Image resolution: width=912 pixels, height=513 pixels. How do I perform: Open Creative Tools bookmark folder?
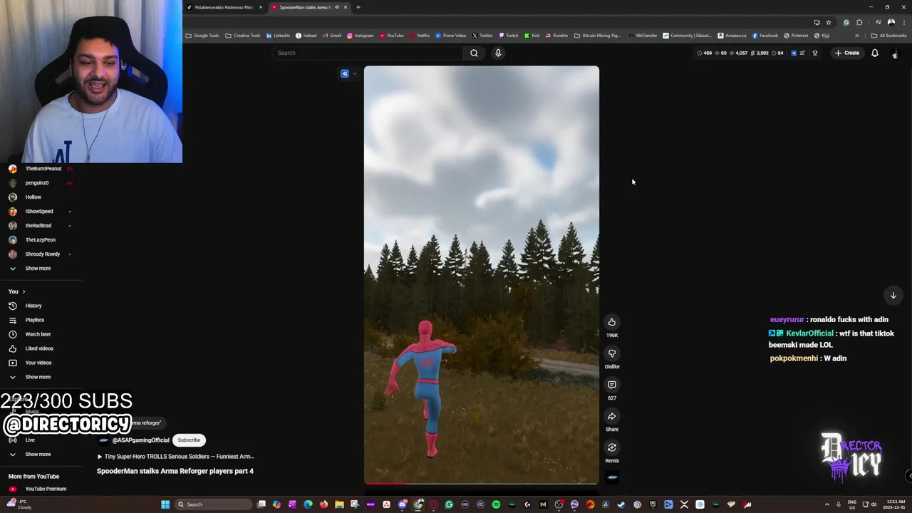242,36
